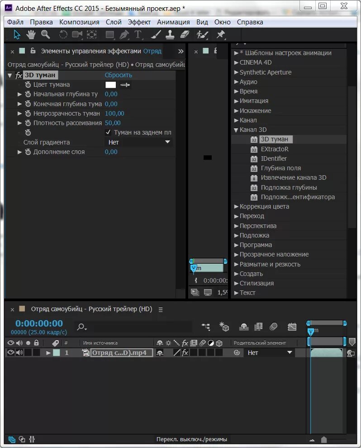Select the Pen tool
The height and width of the screenshot is (448, 361).
(x=124, y=35)
